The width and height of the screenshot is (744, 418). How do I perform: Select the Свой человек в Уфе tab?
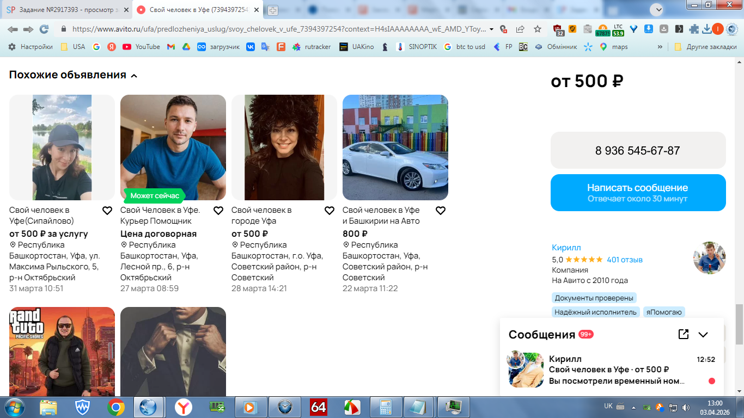click(x=197, y=10)
